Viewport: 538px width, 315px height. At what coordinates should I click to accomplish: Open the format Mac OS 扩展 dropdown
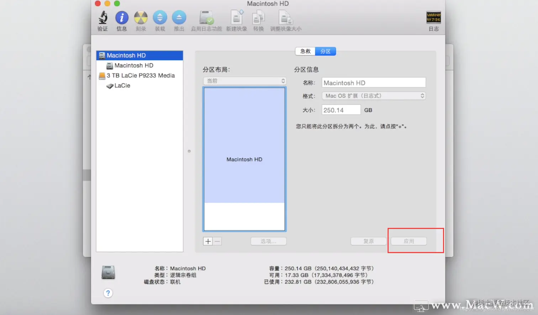(x=374, y=96)
